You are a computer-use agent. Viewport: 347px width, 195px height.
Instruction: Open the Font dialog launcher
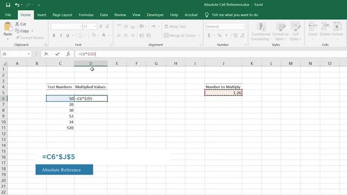coord(111,45)
